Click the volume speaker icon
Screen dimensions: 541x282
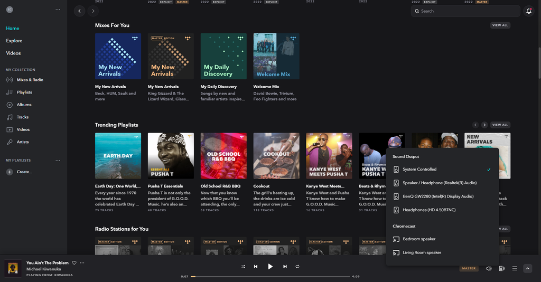tap(489, 268)
